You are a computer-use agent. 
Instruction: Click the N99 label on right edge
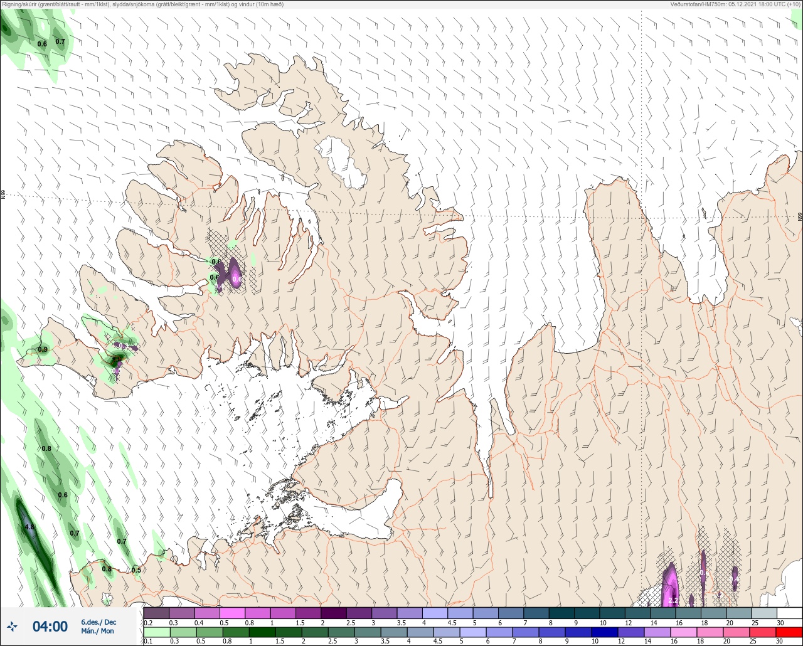coord(800,216)
